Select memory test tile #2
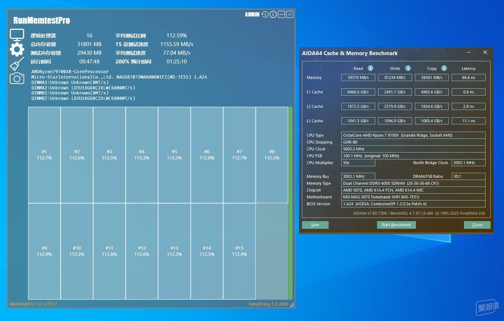Viewport: 504px width, 321px height. tap(77, 155)
